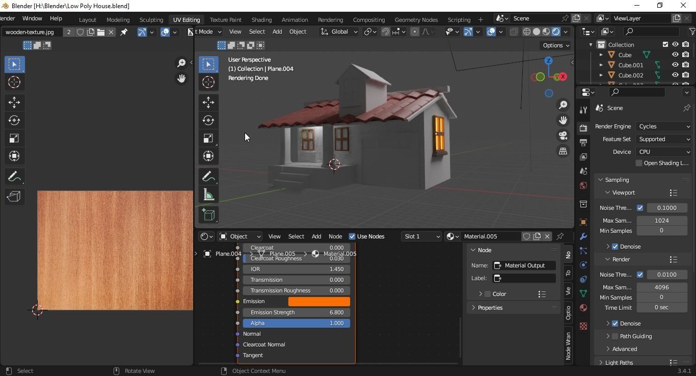Select the Rip Region tool in UV editor
This screenshot has height=376, width=696.
14,197
